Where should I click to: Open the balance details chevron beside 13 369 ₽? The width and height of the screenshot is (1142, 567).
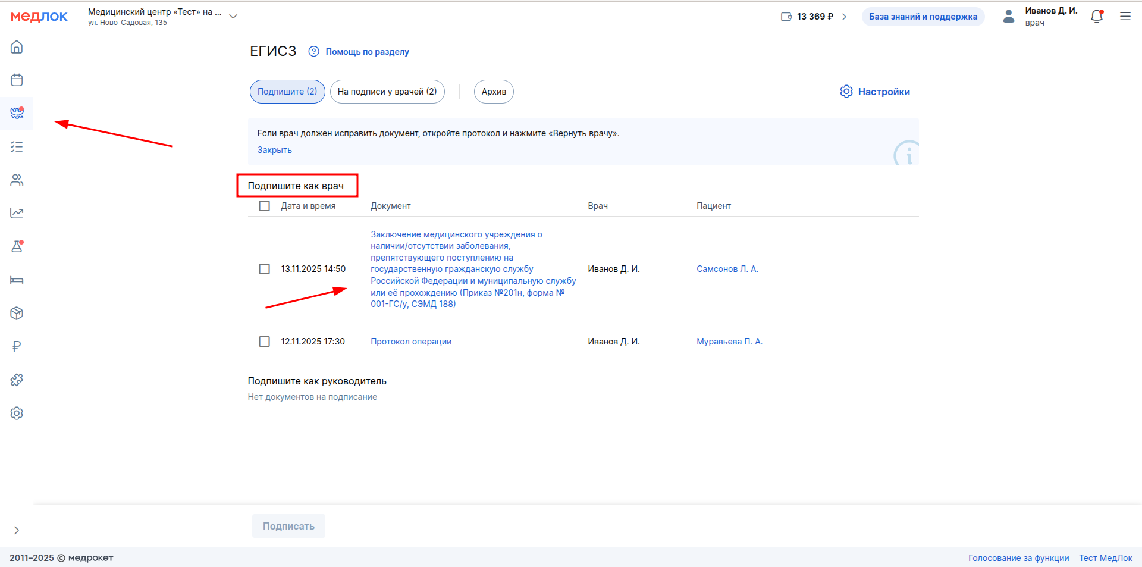[844, 17]
